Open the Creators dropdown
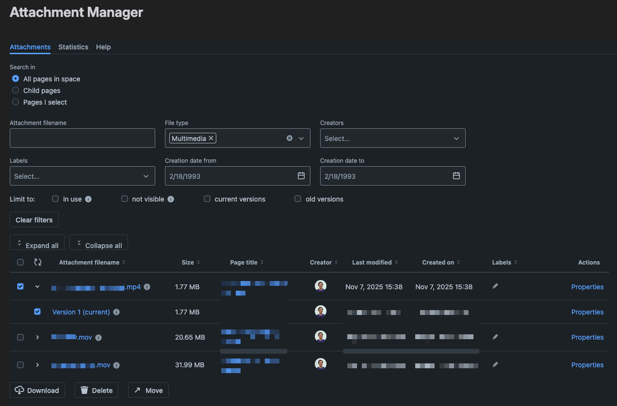This screenshot has width=617, height=406. click(392, 138)
